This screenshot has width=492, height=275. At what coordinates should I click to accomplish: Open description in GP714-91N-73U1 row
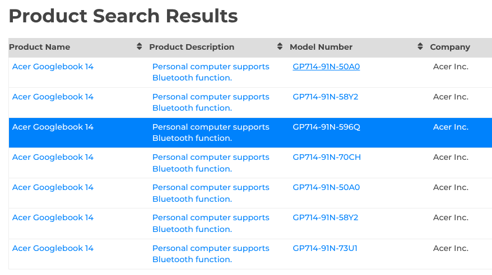(211, 254)
